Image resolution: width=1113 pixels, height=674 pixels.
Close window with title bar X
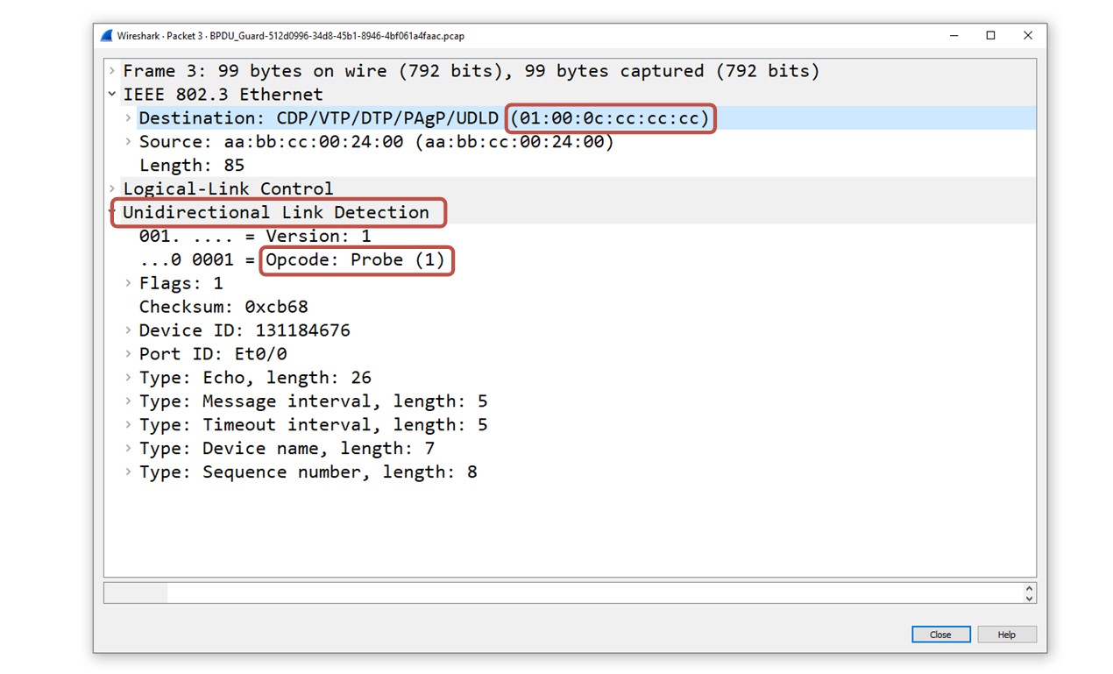coord(1028,36)
